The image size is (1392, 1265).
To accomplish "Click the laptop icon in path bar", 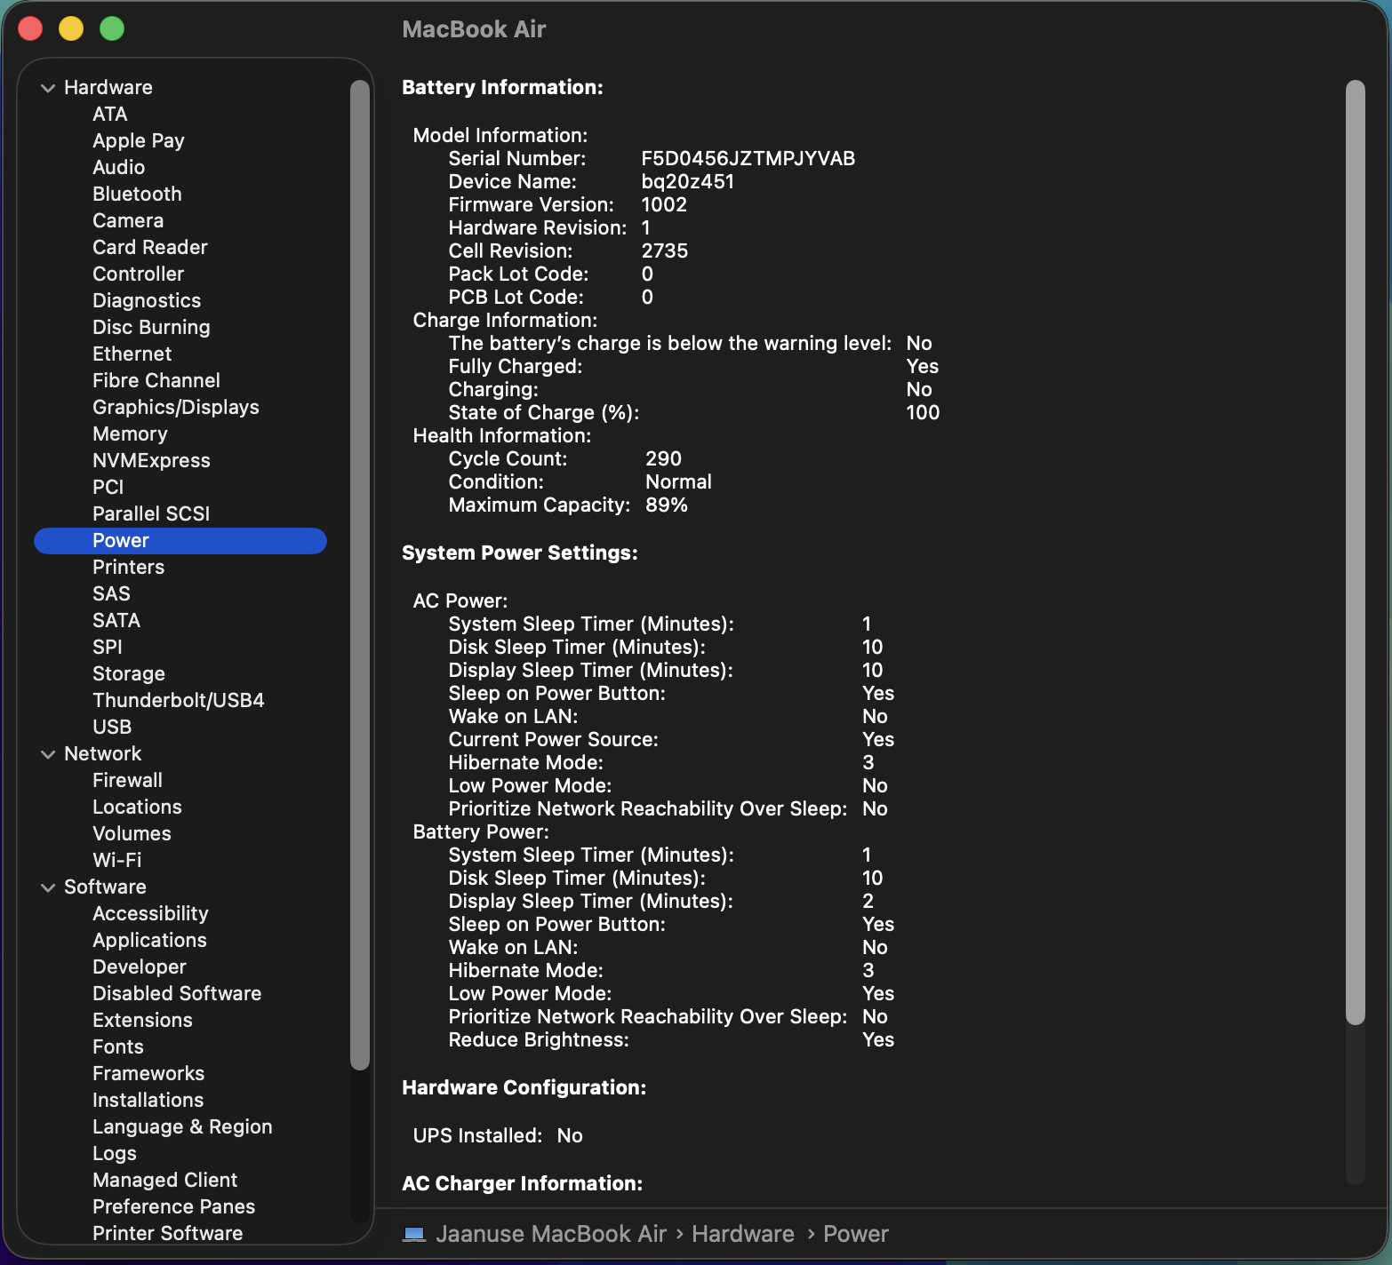I will point(414,1234).
